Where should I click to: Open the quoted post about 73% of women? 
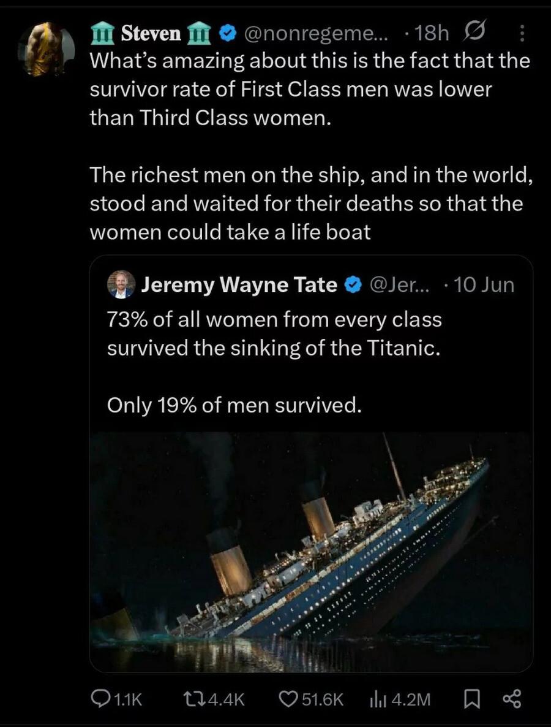click(274, 334)
